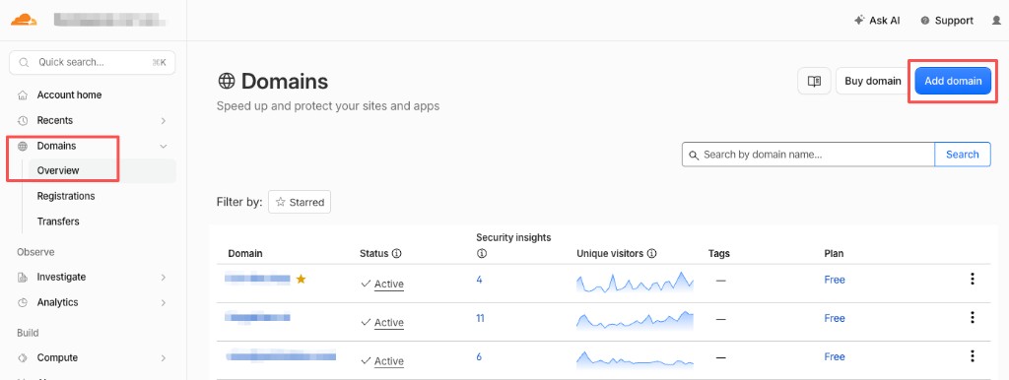Click the Unique visitors info icon
1009x380 pixels.
652,253
